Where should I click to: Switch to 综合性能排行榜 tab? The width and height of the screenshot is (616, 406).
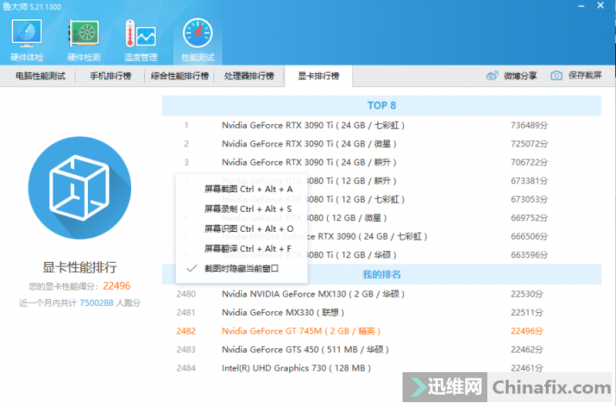180,76
